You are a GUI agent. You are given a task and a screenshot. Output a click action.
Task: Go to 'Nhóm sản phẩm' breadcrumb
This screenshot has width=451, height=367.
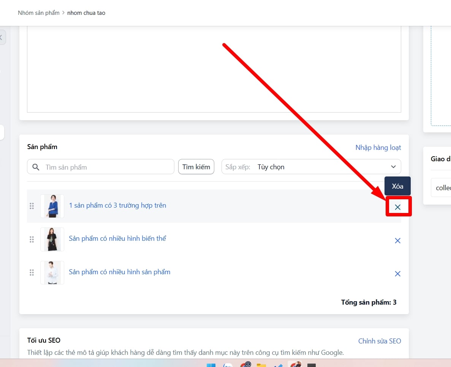point(38,13)
